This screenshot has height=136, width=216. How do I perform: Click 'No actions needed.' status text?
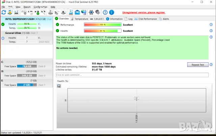[67, 48]
